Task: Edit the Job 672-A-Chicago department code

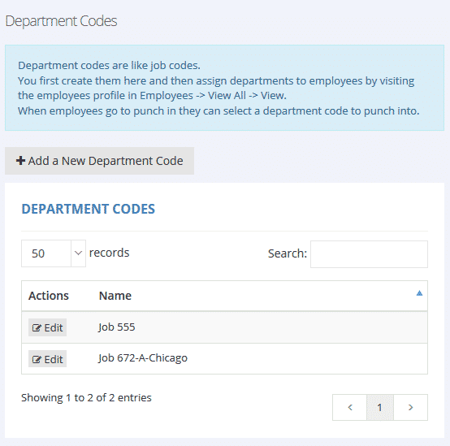Action: [x=47, y=359]
